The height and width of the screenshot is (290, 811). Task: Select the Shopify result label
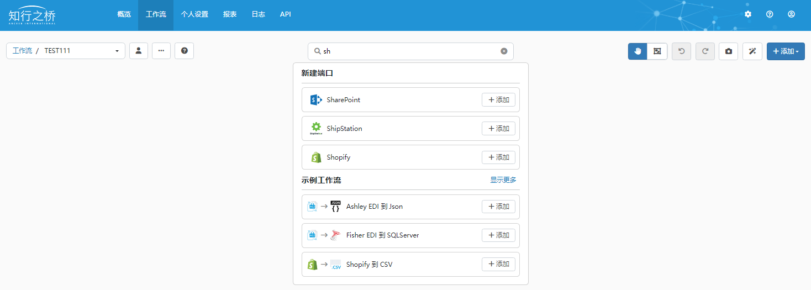coord(338,157)
